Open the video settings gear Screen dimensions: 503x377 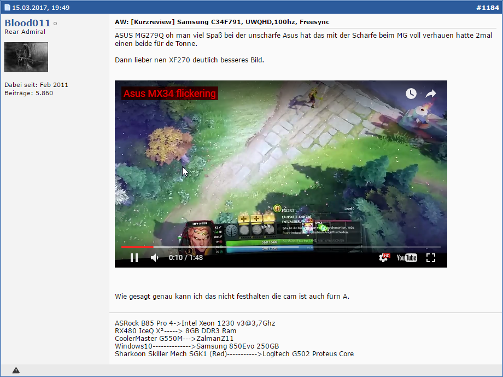coord(384,258)
